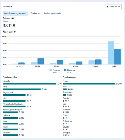The height and width of the screenshot is (140, 125).
Task: Click the Bagdad, Irak city bar
Action: (14, 95)
